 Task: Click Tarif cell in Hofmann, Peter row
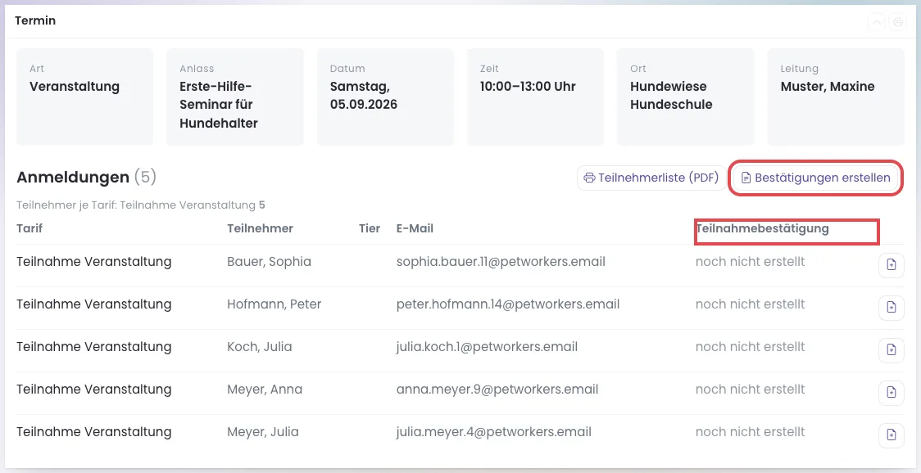coord(94,304)
